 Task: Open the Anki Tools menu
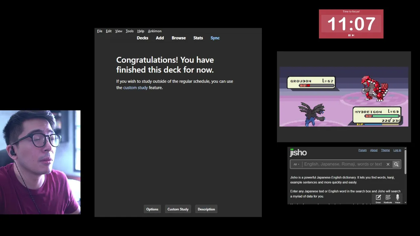[x=130, y=31]
